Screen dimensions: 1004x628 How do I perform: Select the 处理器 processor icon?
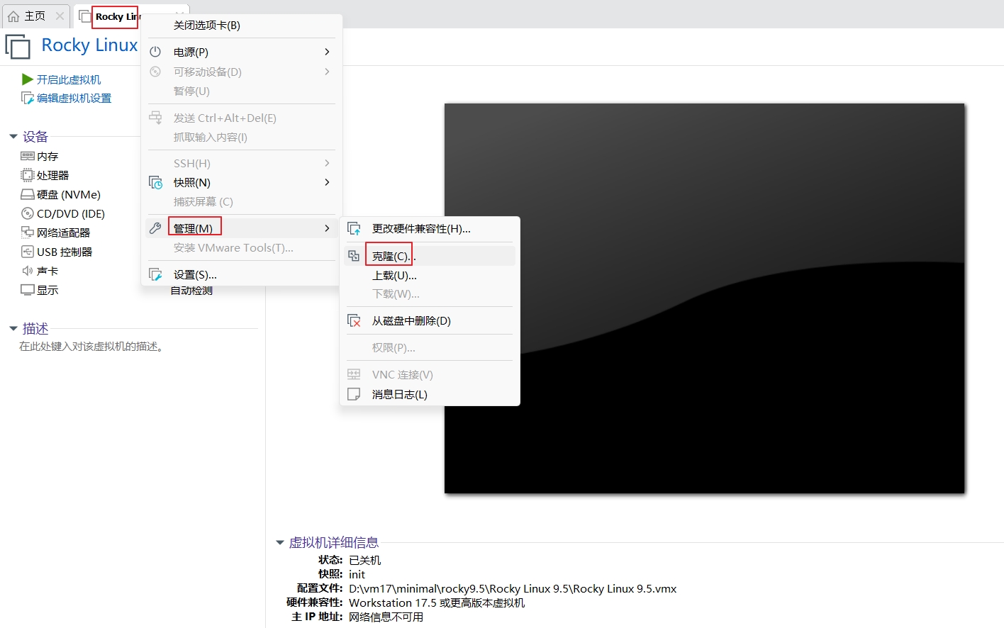click(28, 175)
